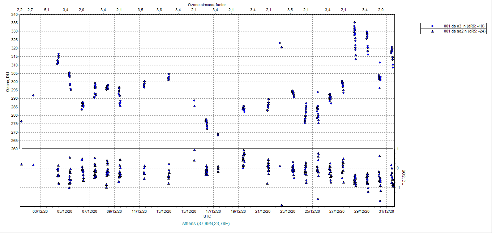Viewport: 492px width, 233px height.
Task: Click the 03/12/20 date label
Action: click(40, 211)
